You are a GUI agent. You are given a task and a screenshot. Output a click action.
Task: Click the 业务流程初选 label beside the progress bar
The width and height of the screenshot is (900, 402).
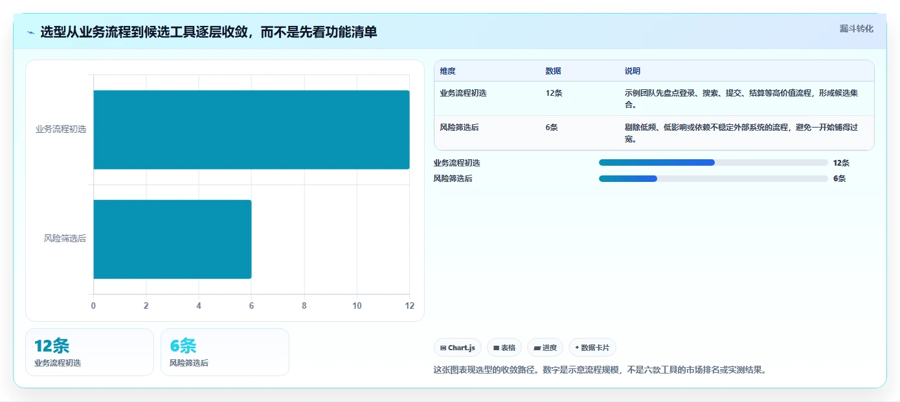click(457, 163)
